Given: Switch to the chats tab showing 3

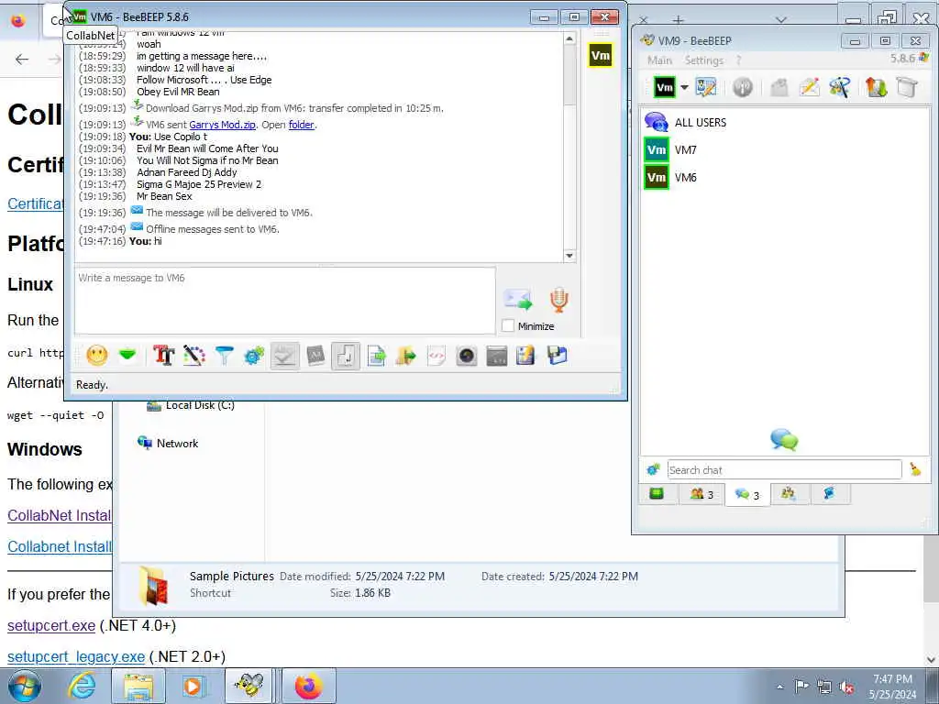Looking at the screenshot, I should [746, 495].
